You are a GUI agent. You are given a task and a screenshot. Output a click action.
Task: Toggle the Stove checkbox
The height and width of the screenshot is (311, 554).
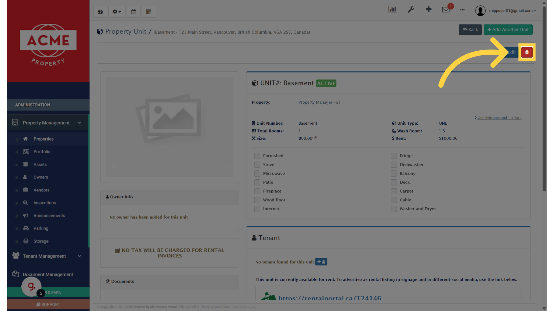click(x=257, y=165)
